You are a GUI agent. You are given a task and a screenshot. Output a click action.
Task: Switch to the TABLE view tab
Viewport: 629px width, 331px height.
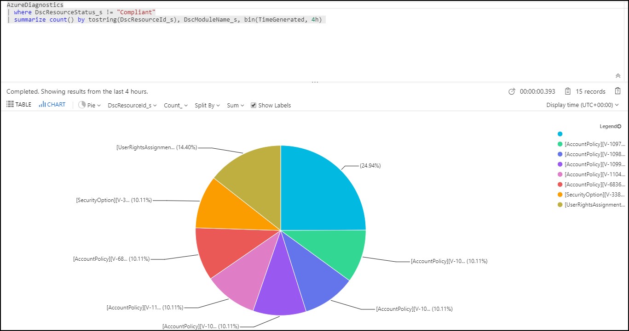click(x=19, y=105)
